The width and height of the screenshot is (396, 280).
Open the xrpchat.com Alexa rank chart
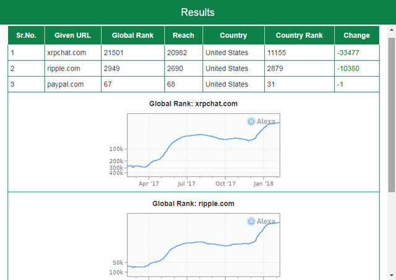click(204, 145)
